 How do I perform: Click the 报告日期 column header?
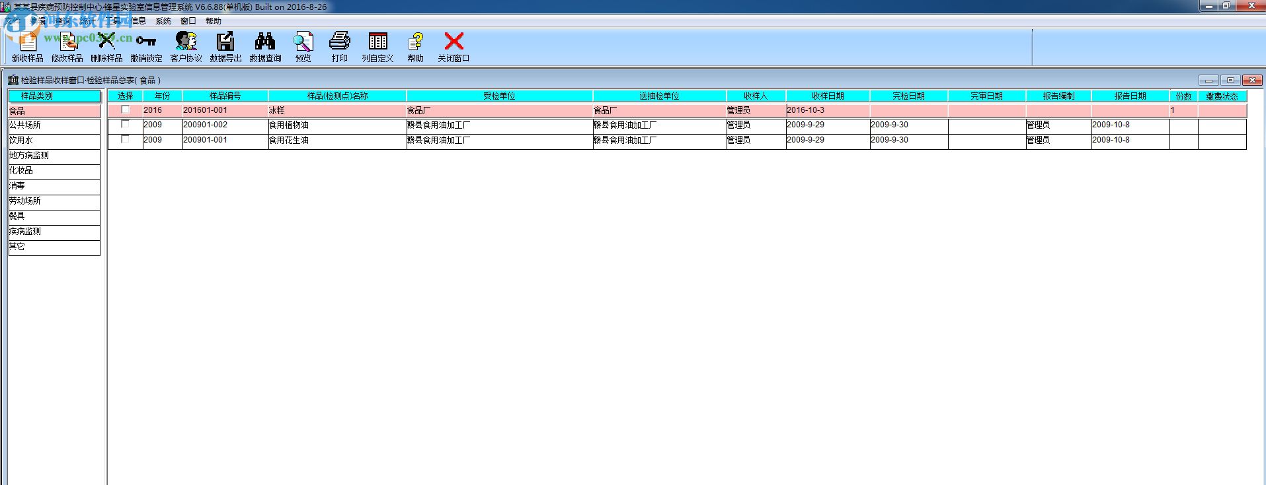(1130, 96)
